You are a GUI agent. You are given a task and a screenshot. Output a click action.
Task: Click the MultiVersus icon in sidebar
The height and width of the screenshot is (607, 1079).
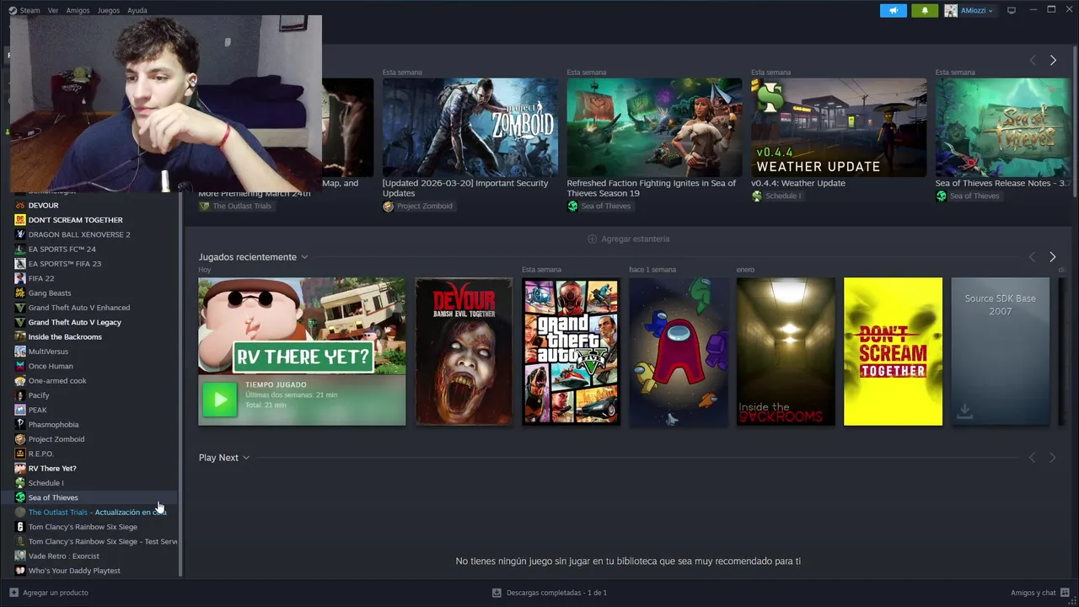(x=20, y=352)
